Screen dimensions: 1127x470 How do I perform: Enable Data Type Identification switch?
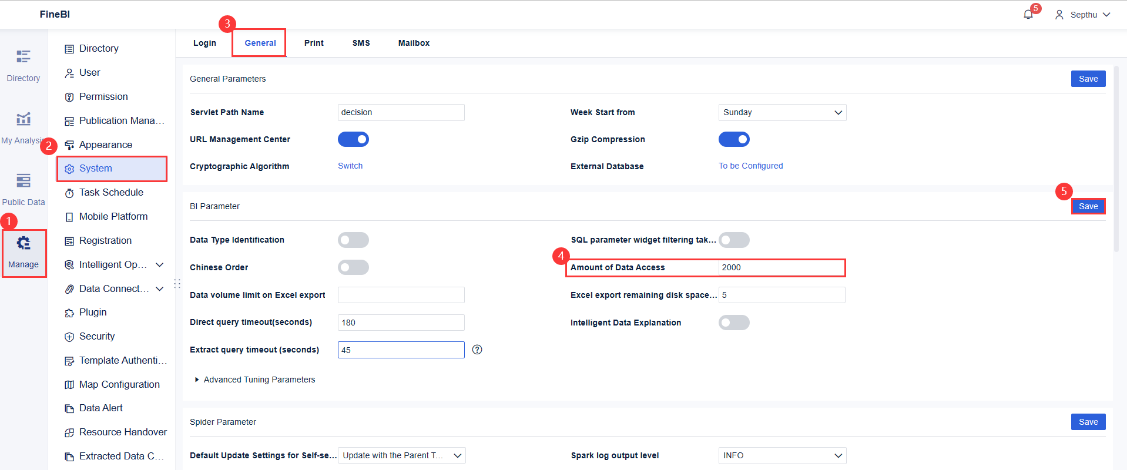pyautogui.click(x=353, y=240)
